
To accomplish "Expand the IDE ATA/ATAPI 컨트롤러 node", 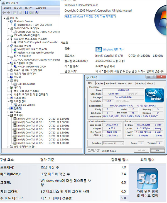I will [8, 36].
